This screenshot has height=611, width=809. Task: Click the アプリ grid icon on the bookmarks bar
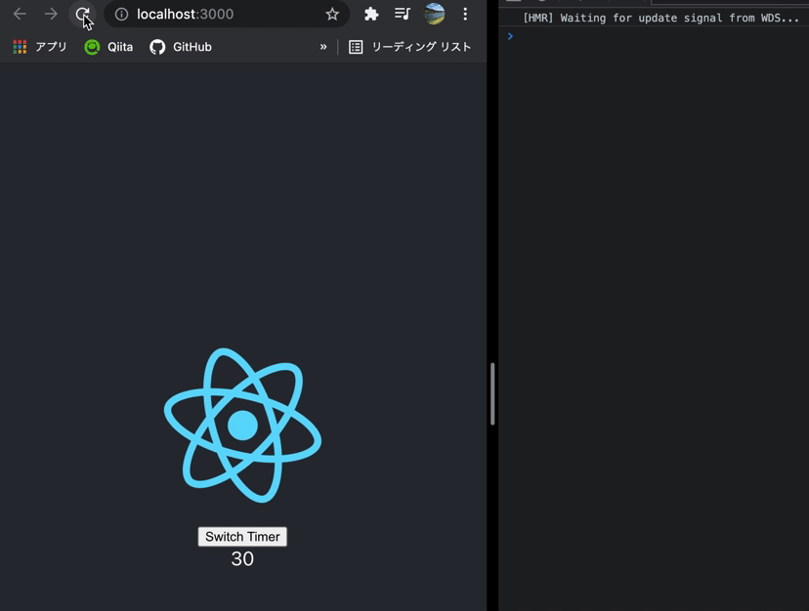tap(19, 46)
